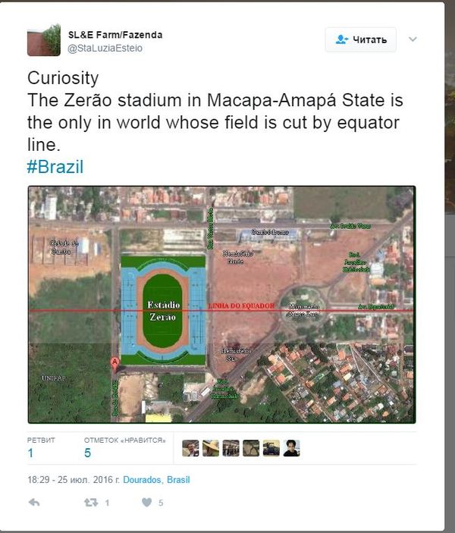Click the last liker avatar
This screenshot has width=455, height=533.
[292, 448]
